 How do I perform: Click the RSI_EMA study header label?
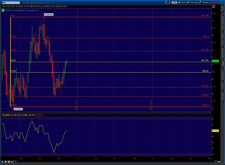pyautogui.click(x=15, y=115)
